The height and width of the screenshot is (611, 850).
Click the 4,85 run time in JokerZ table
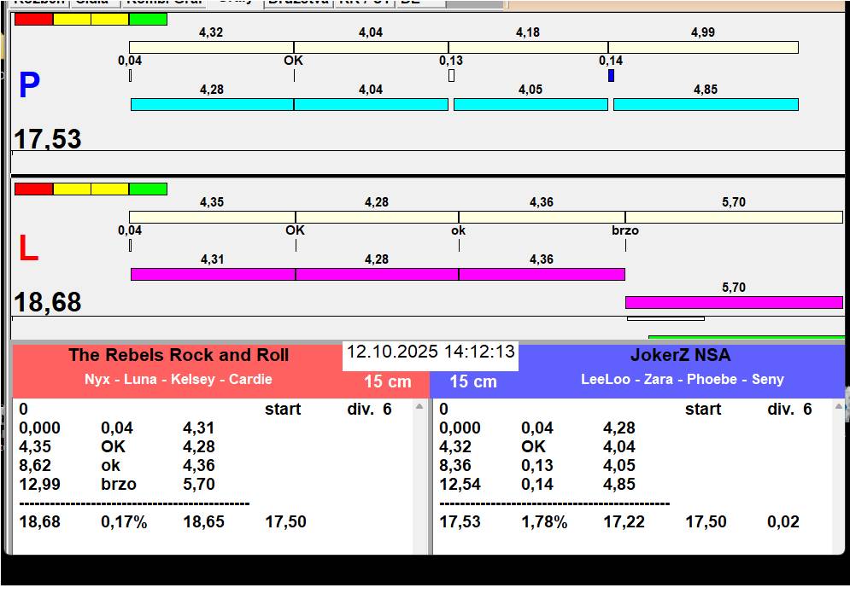(619, 484)
